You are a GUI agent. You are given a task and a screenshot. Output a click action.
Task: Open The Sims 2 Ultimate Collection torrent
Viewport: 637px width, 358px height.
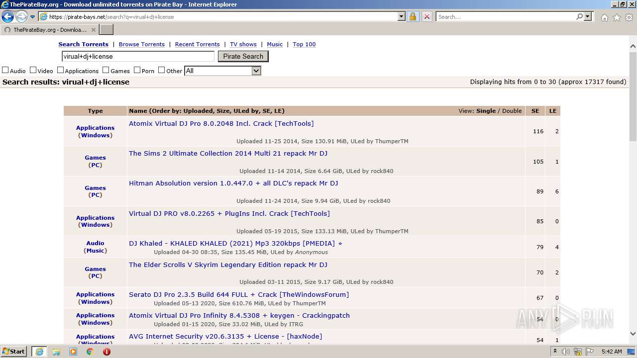(x=228, y=153)
